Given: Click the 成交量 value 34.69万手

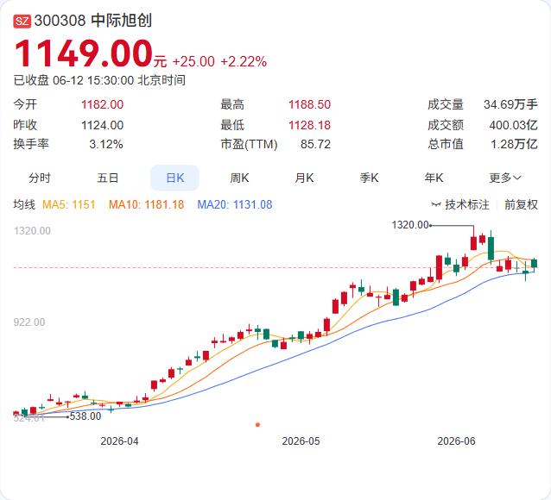Looking at the screenshot, I should (510, 104).
